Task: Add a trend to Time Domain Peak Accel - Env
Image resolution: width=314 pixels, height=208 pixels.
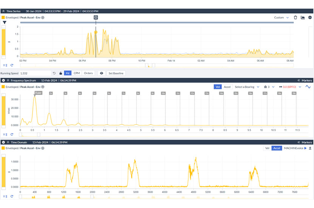Action: tap(43, 148)
